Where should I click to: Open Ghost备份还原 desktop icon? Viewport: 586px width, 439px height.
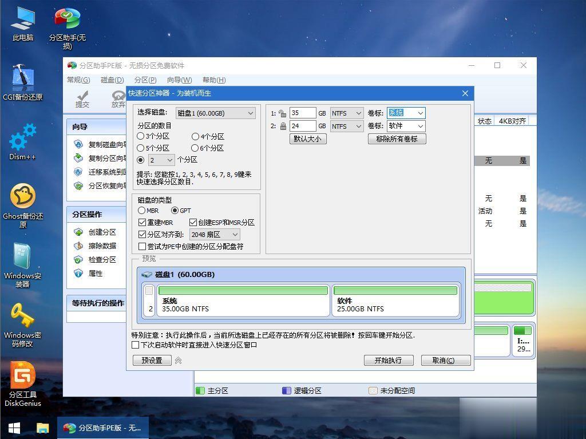[23, 205]
